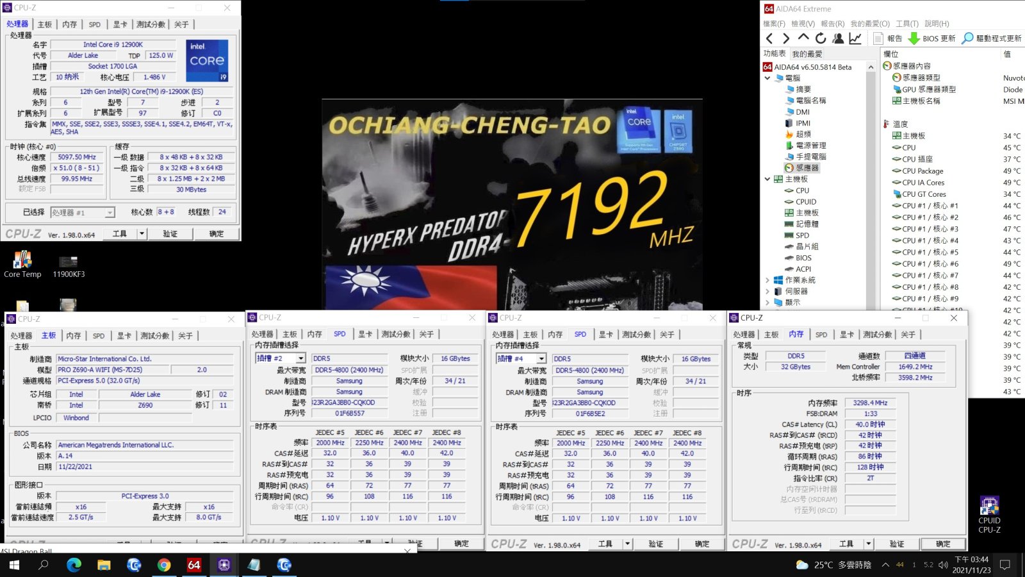Screen dimensions: 1025x577
Task: Click the AIDA64 icon in the taskbar
Action: (193, 565)
